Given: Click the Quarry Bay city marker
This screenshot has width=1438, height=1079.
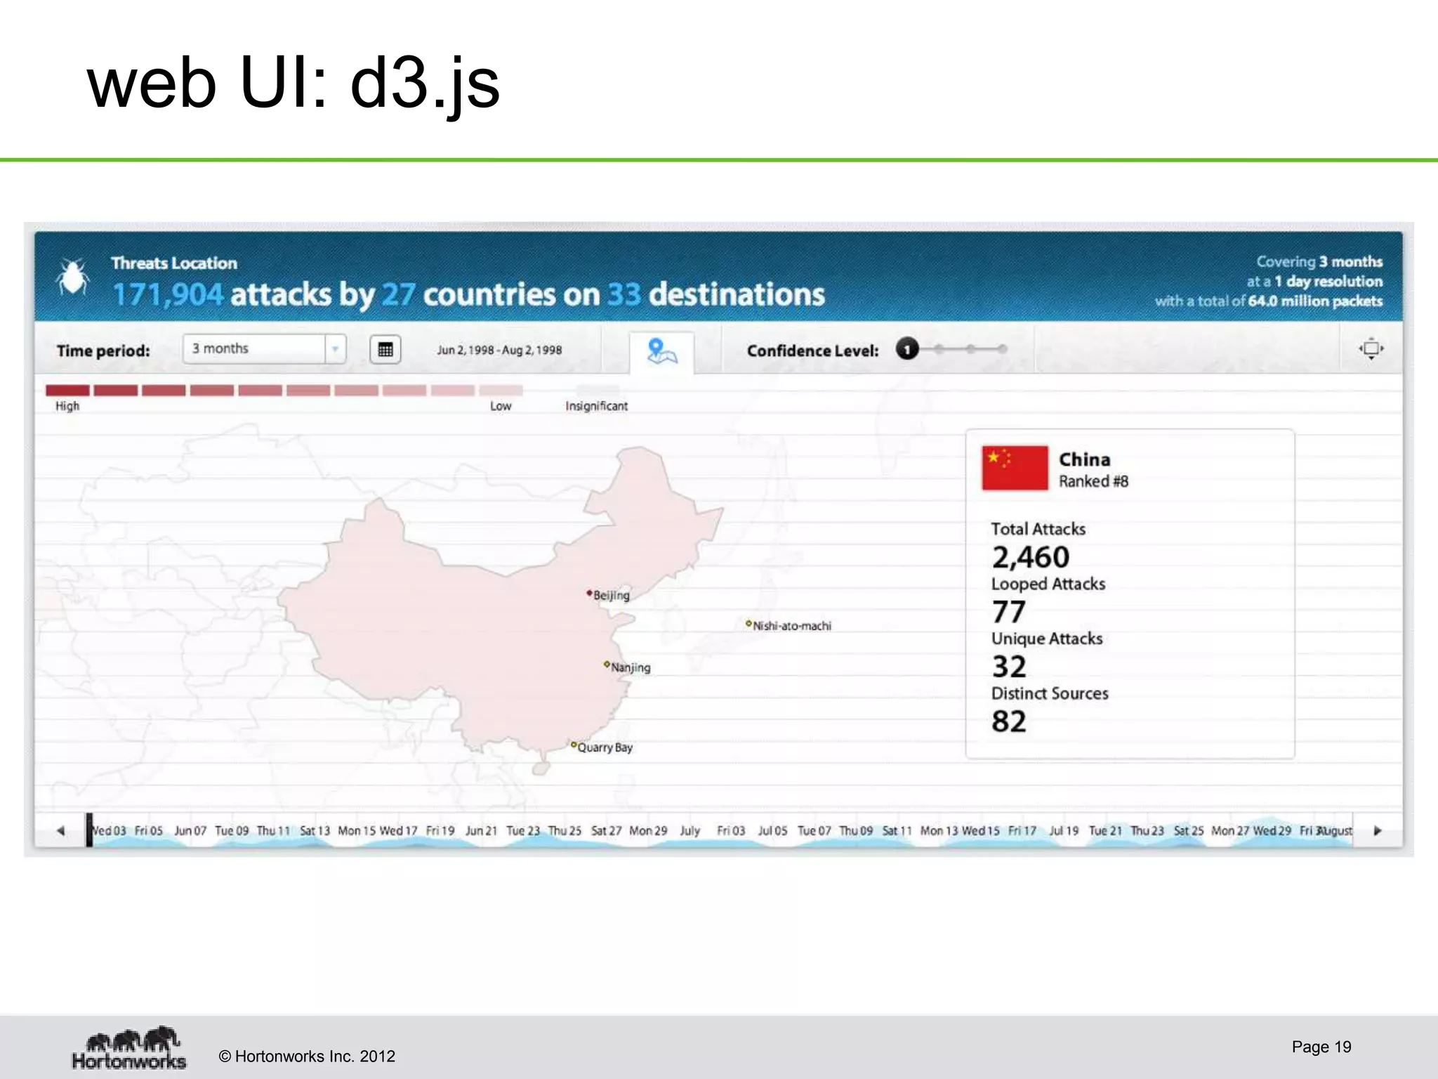Looking at the screenshot, I should [x=574, y=745].
